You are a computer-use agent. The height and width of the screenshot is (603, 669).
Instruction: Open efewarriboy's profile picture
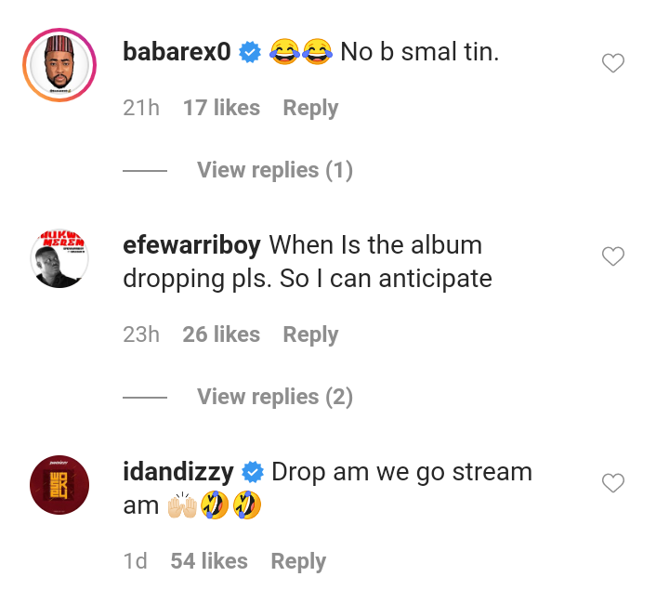(x=59, y=257)
